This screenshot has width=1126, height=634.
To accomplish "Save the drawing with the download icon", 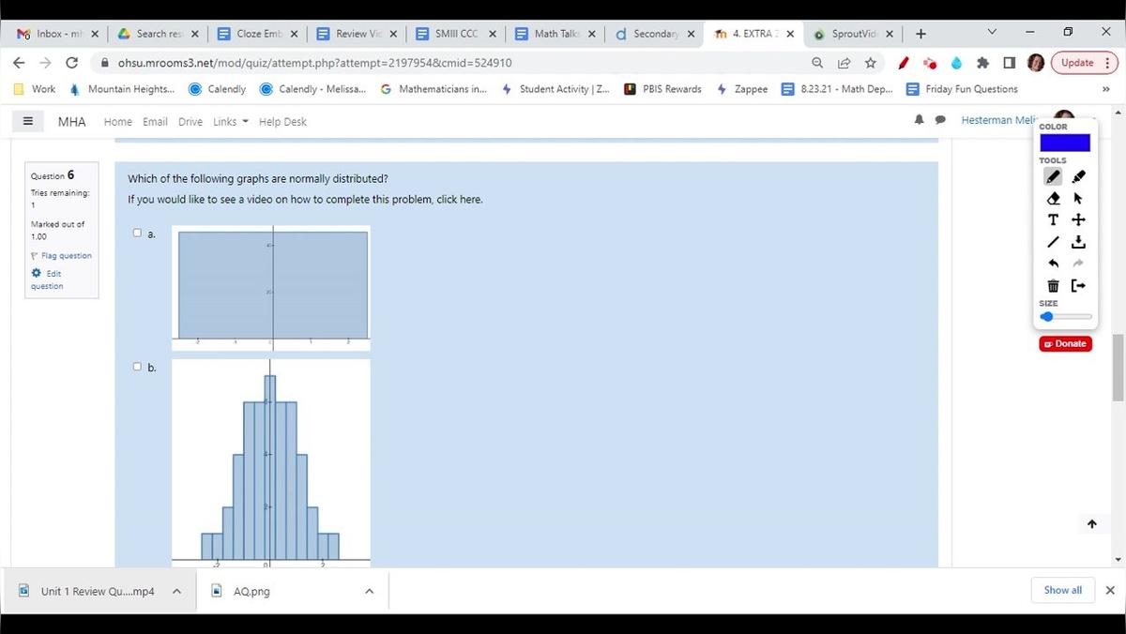I will [x=1078, y=241].
